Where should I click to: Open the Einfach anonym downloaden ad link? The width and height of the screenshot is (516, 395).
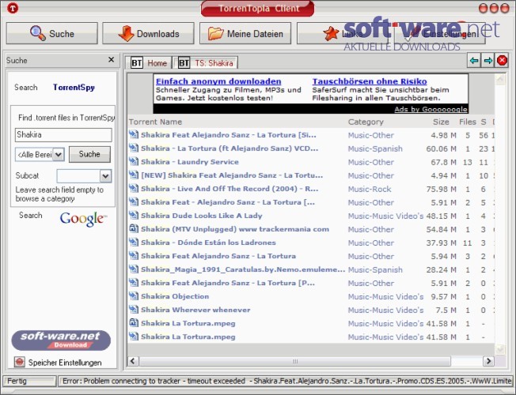(x=218, y=81)
